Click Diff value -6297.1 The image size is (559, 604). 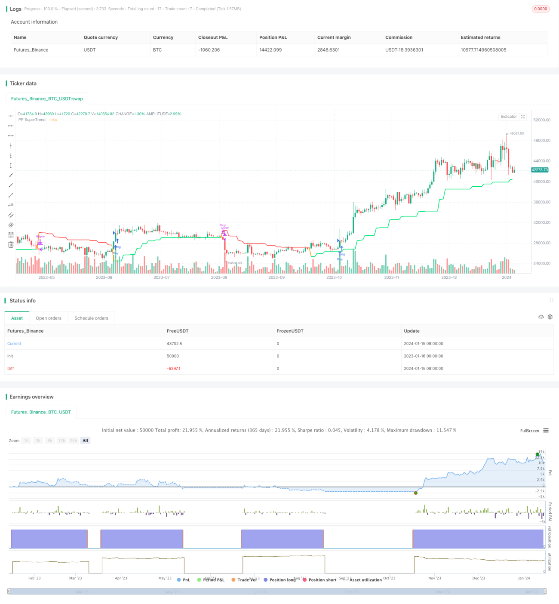(174, 369)
